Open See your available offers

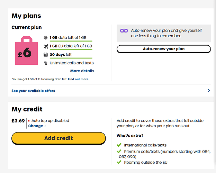[33, 91]
